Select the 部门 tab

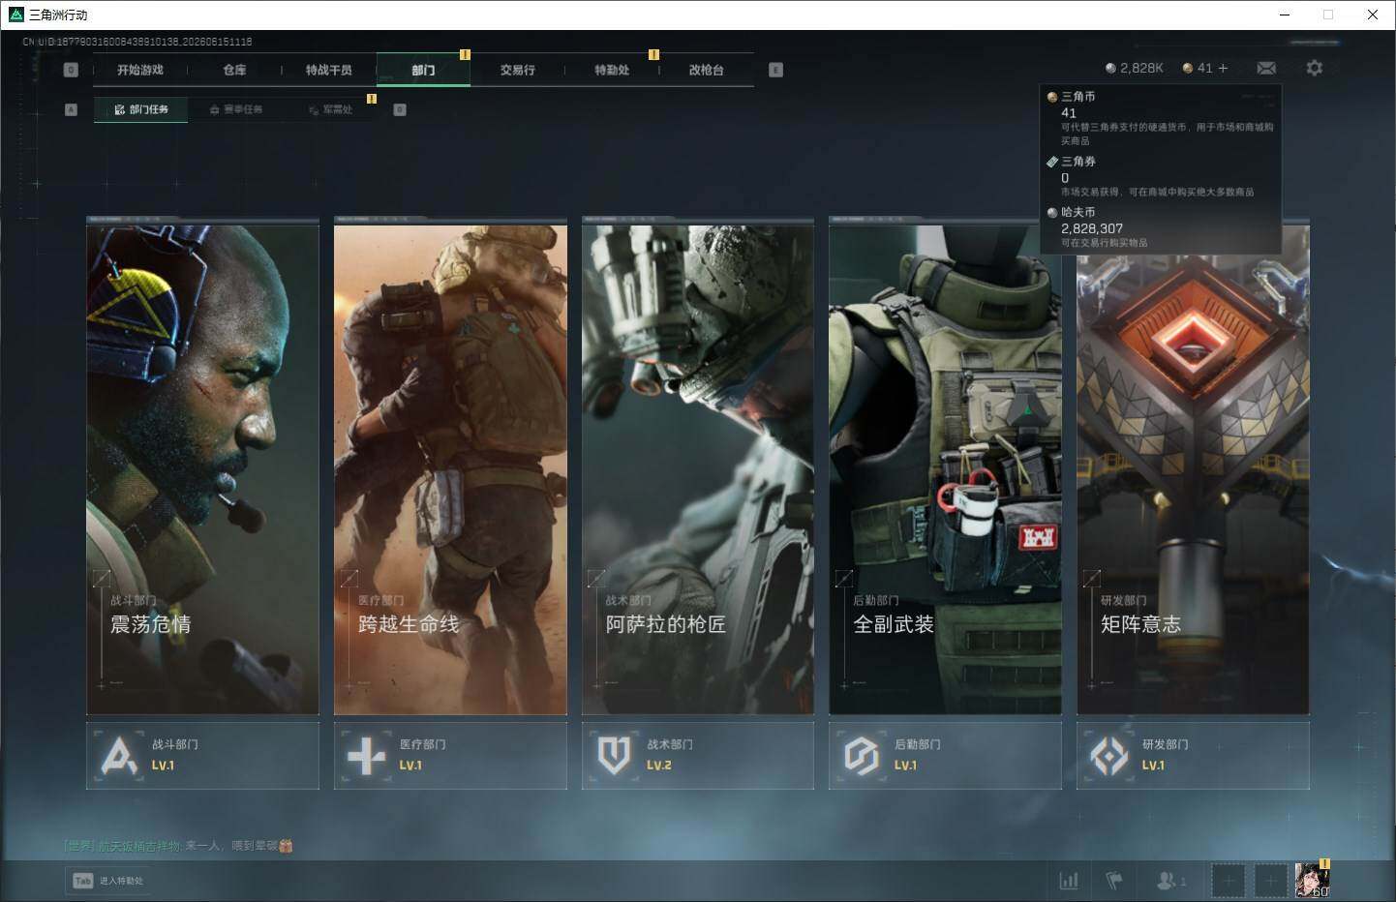[423, 70]
